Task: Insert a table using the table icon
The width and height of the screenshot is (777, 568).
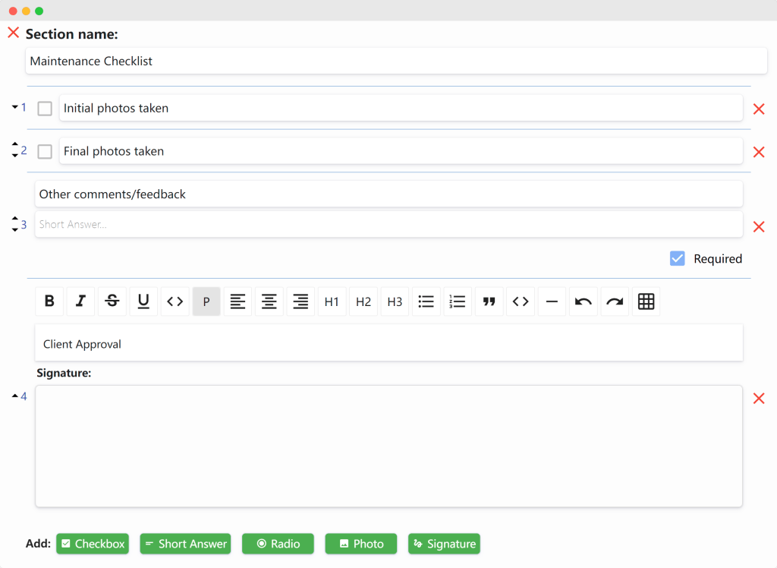Action: (646, 301)
